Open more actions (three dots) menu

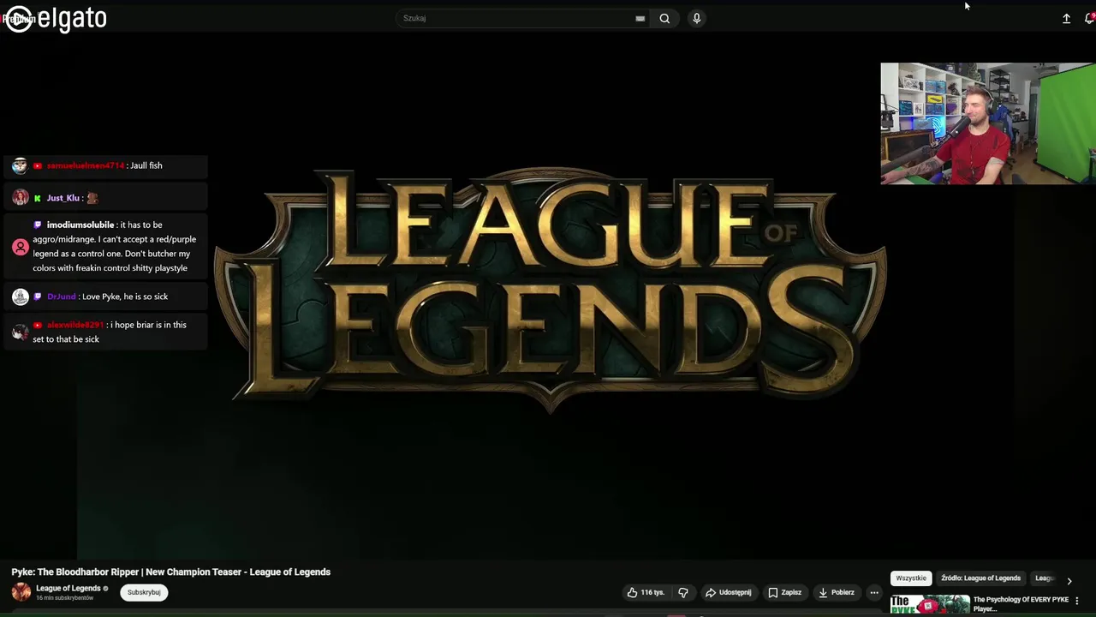(874, 592)
